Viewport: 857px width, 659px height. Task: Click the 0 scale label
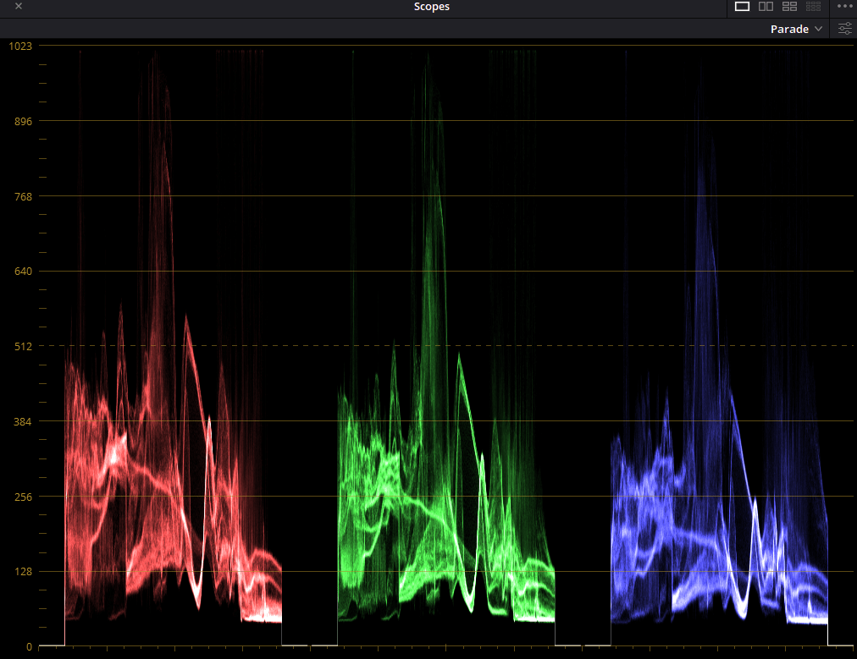(29, 647)
